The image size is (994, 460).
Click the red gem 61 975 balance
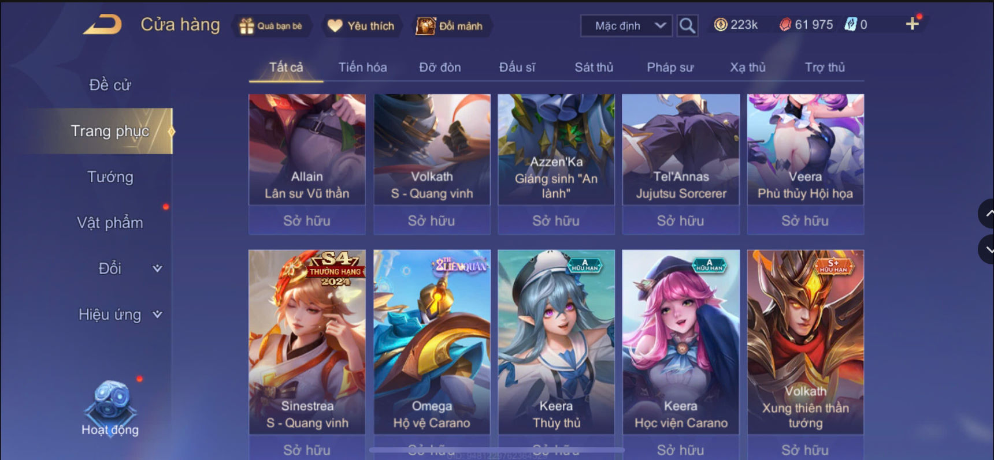[806, 25]
